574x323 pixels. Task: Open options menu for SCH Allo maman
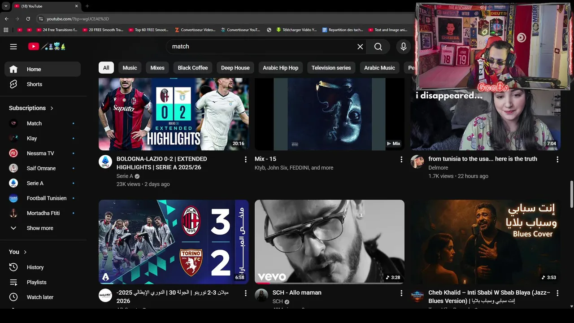tap(401, 293)
